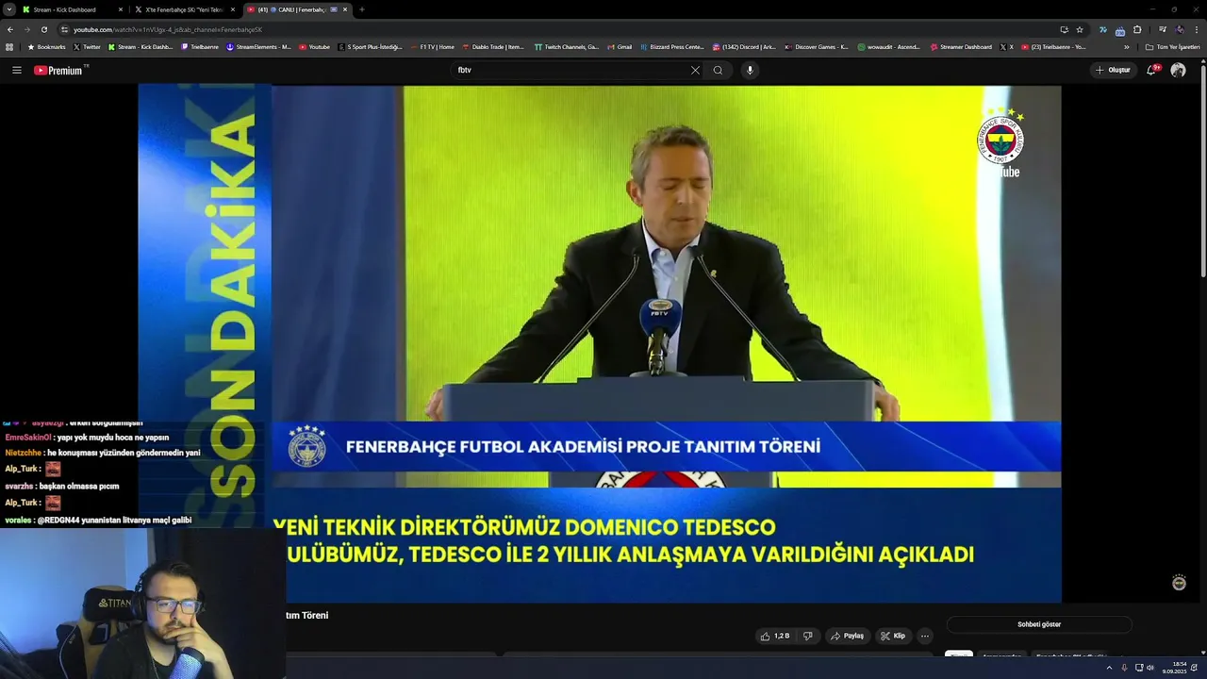Click the search field containing fbtv
The width and height of the screenshot is (1207, 679).
(570, 70)
